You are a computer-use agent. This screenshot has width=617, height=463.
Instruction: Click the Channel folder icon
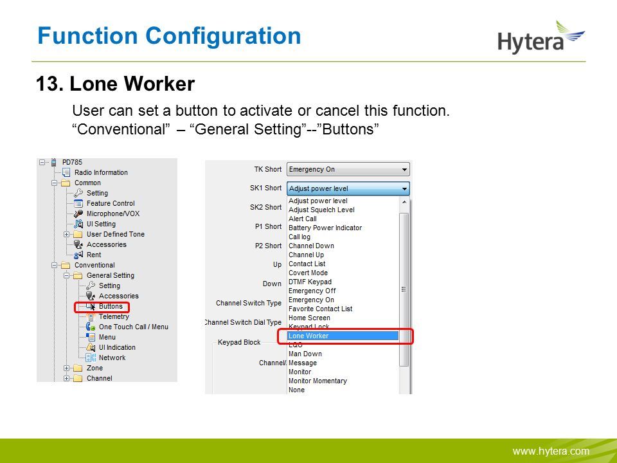coord(78,378)
